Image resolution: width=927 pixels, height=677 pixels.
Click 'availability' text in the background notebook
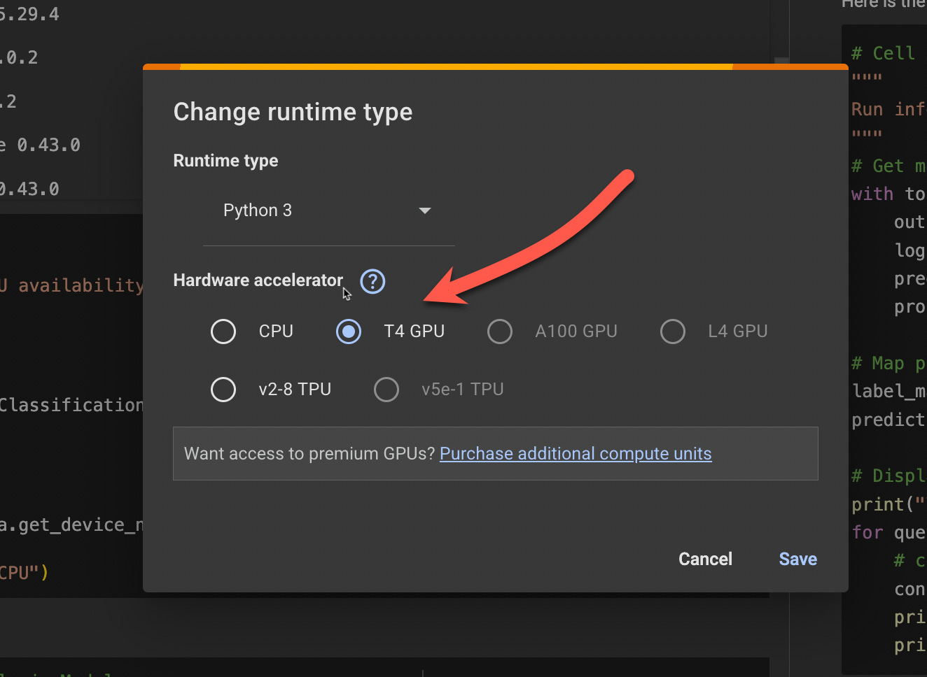pos(81,285)
